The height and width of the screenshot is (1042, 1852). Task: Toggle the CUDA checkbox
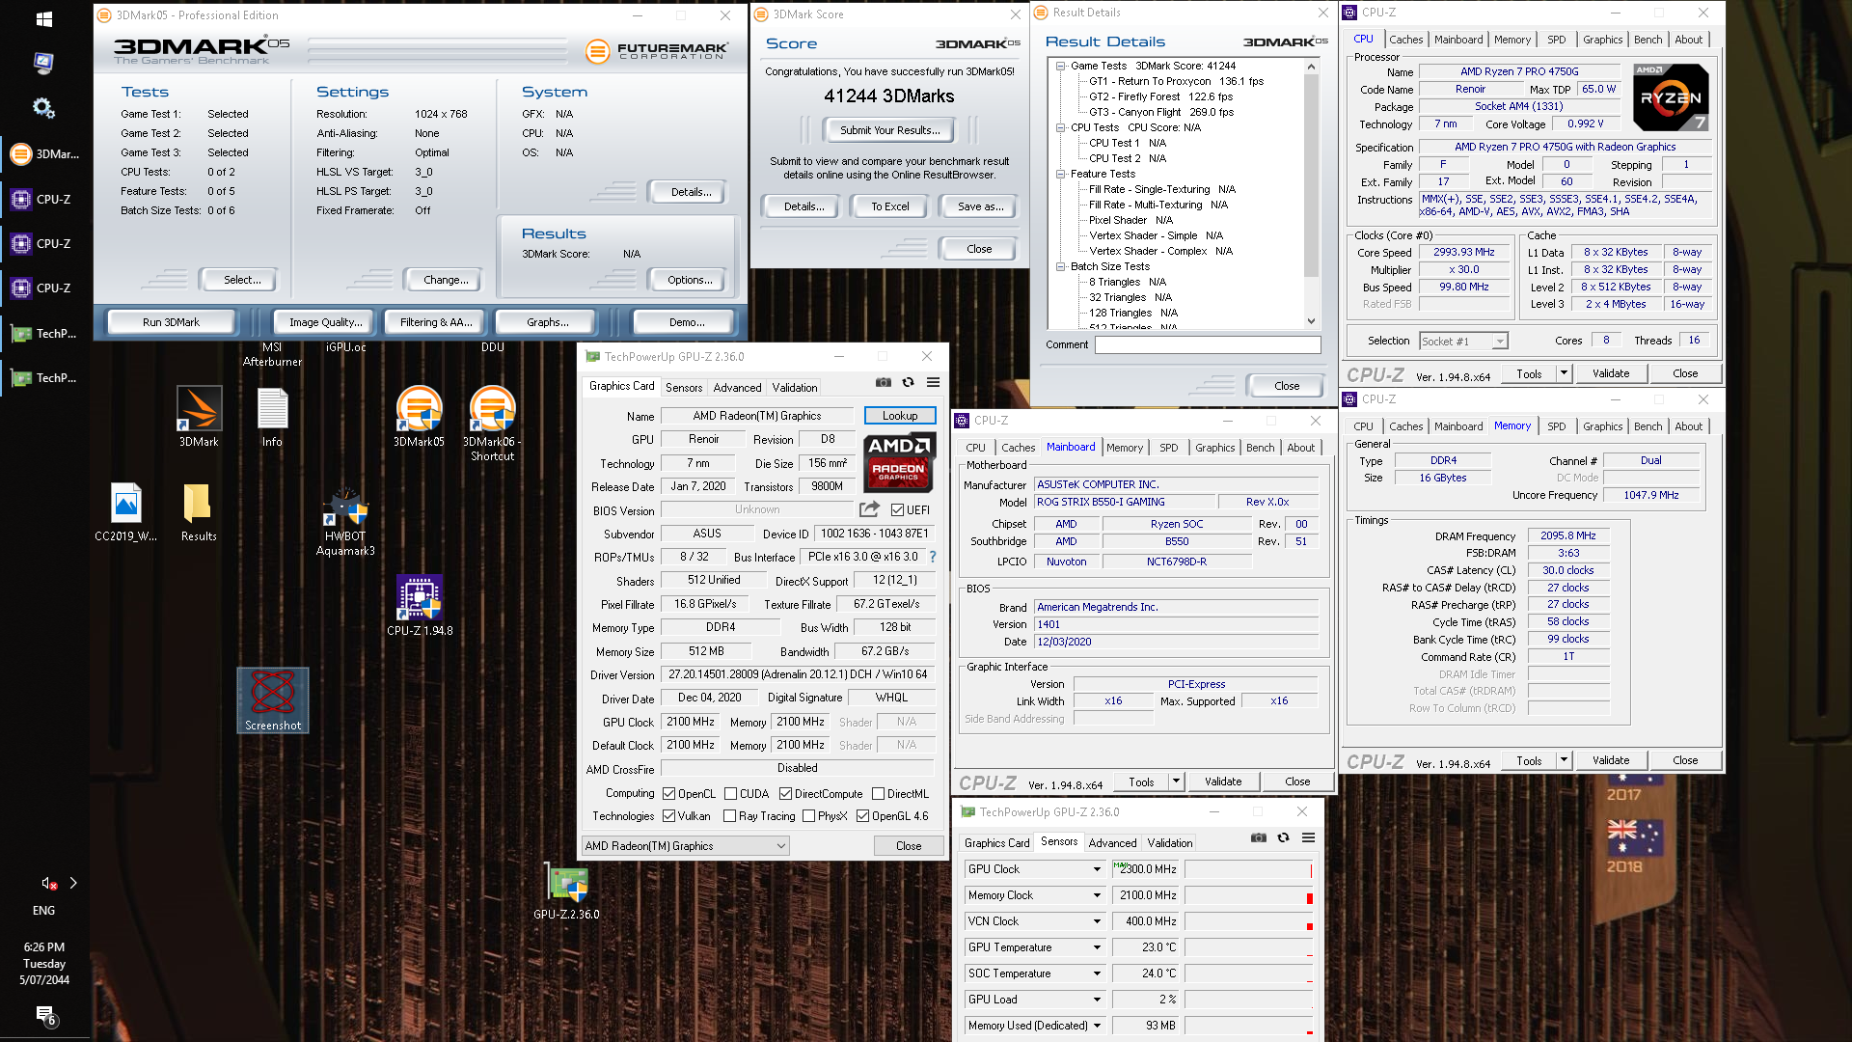coord(730,794)
